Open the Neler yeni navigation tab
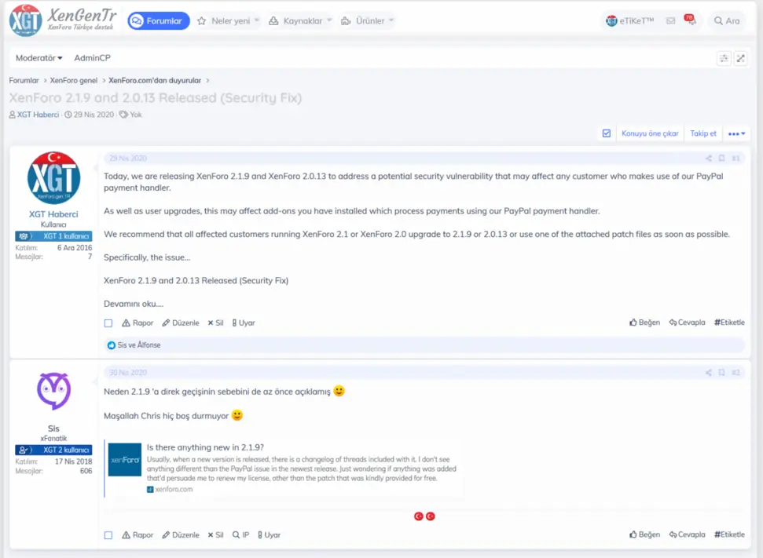Viewport: 763px width, 558px height. click(224, 21)
